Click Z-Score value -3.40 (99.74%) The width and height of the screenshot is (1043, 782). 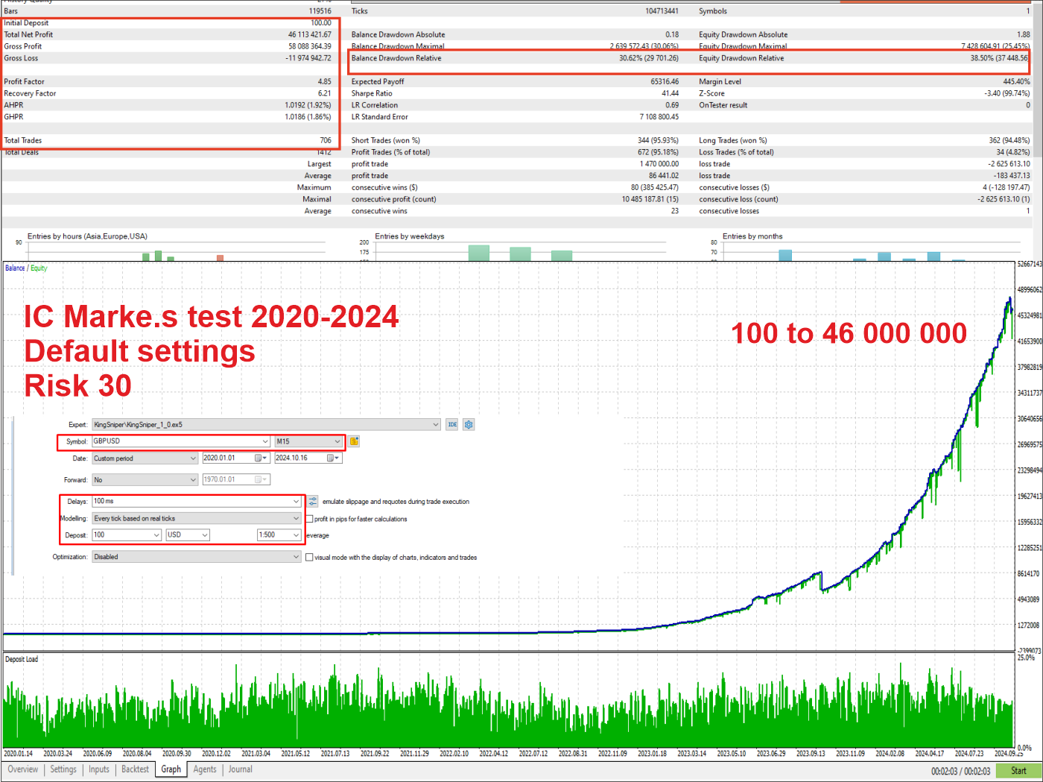[1007, 93]
